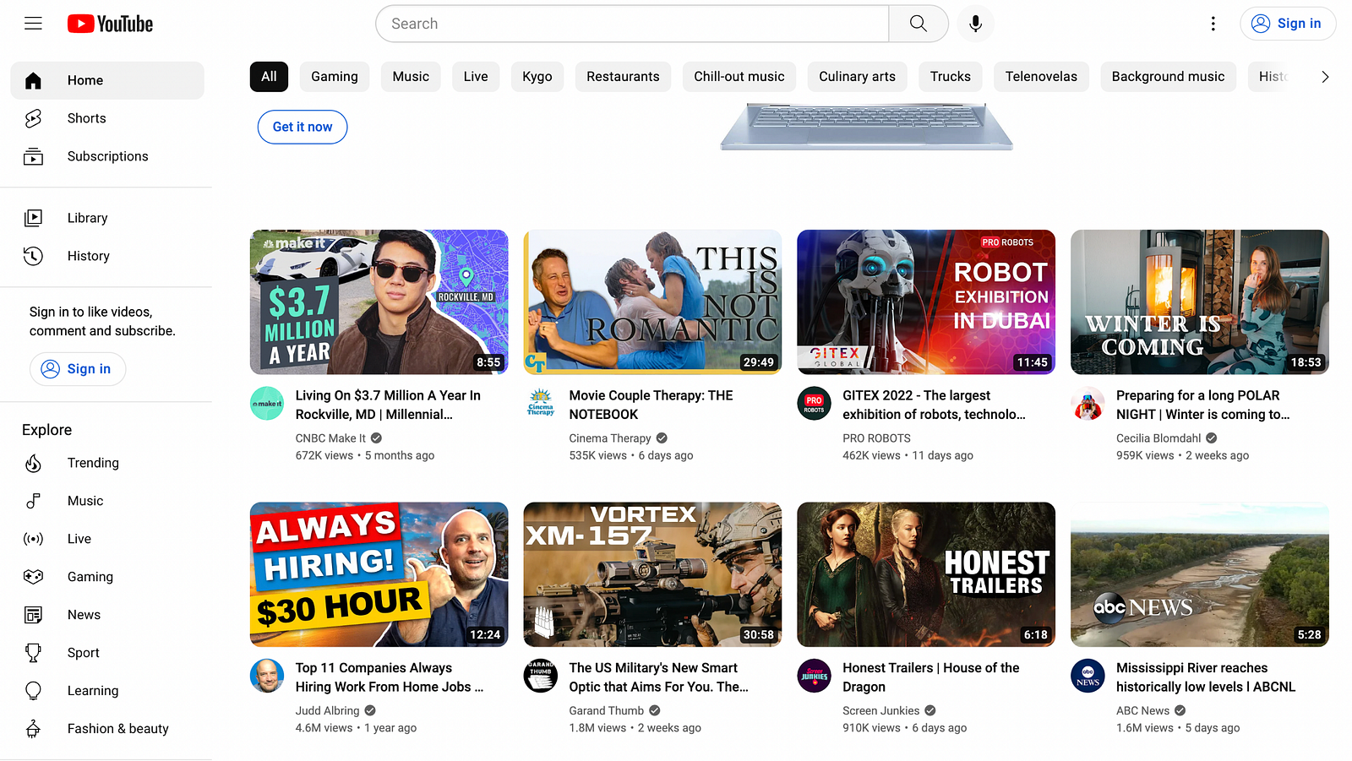Open Trending flame icon
The image size is (1352, 761).
pos(33,463)
